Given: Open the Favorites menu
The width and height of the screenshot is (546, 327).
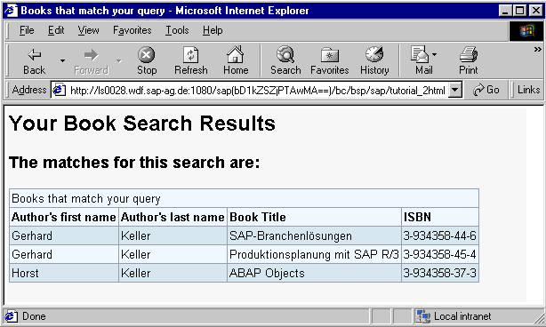Looking at the screenshot, I should [132, 30].
